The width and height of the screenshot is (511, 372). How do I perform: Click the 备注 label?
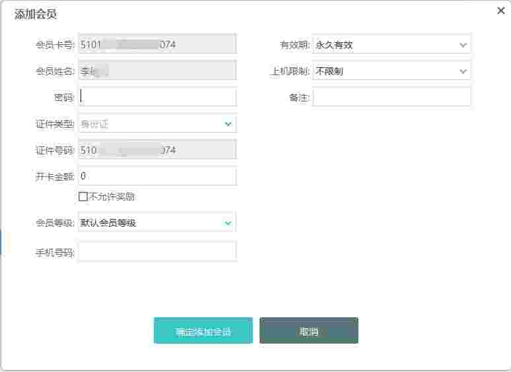click(299, 98)
